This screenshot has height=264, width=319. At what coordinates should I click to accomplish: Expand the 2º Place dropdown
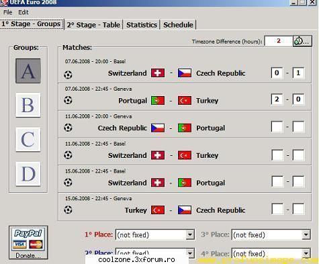(x=190, y=253)
